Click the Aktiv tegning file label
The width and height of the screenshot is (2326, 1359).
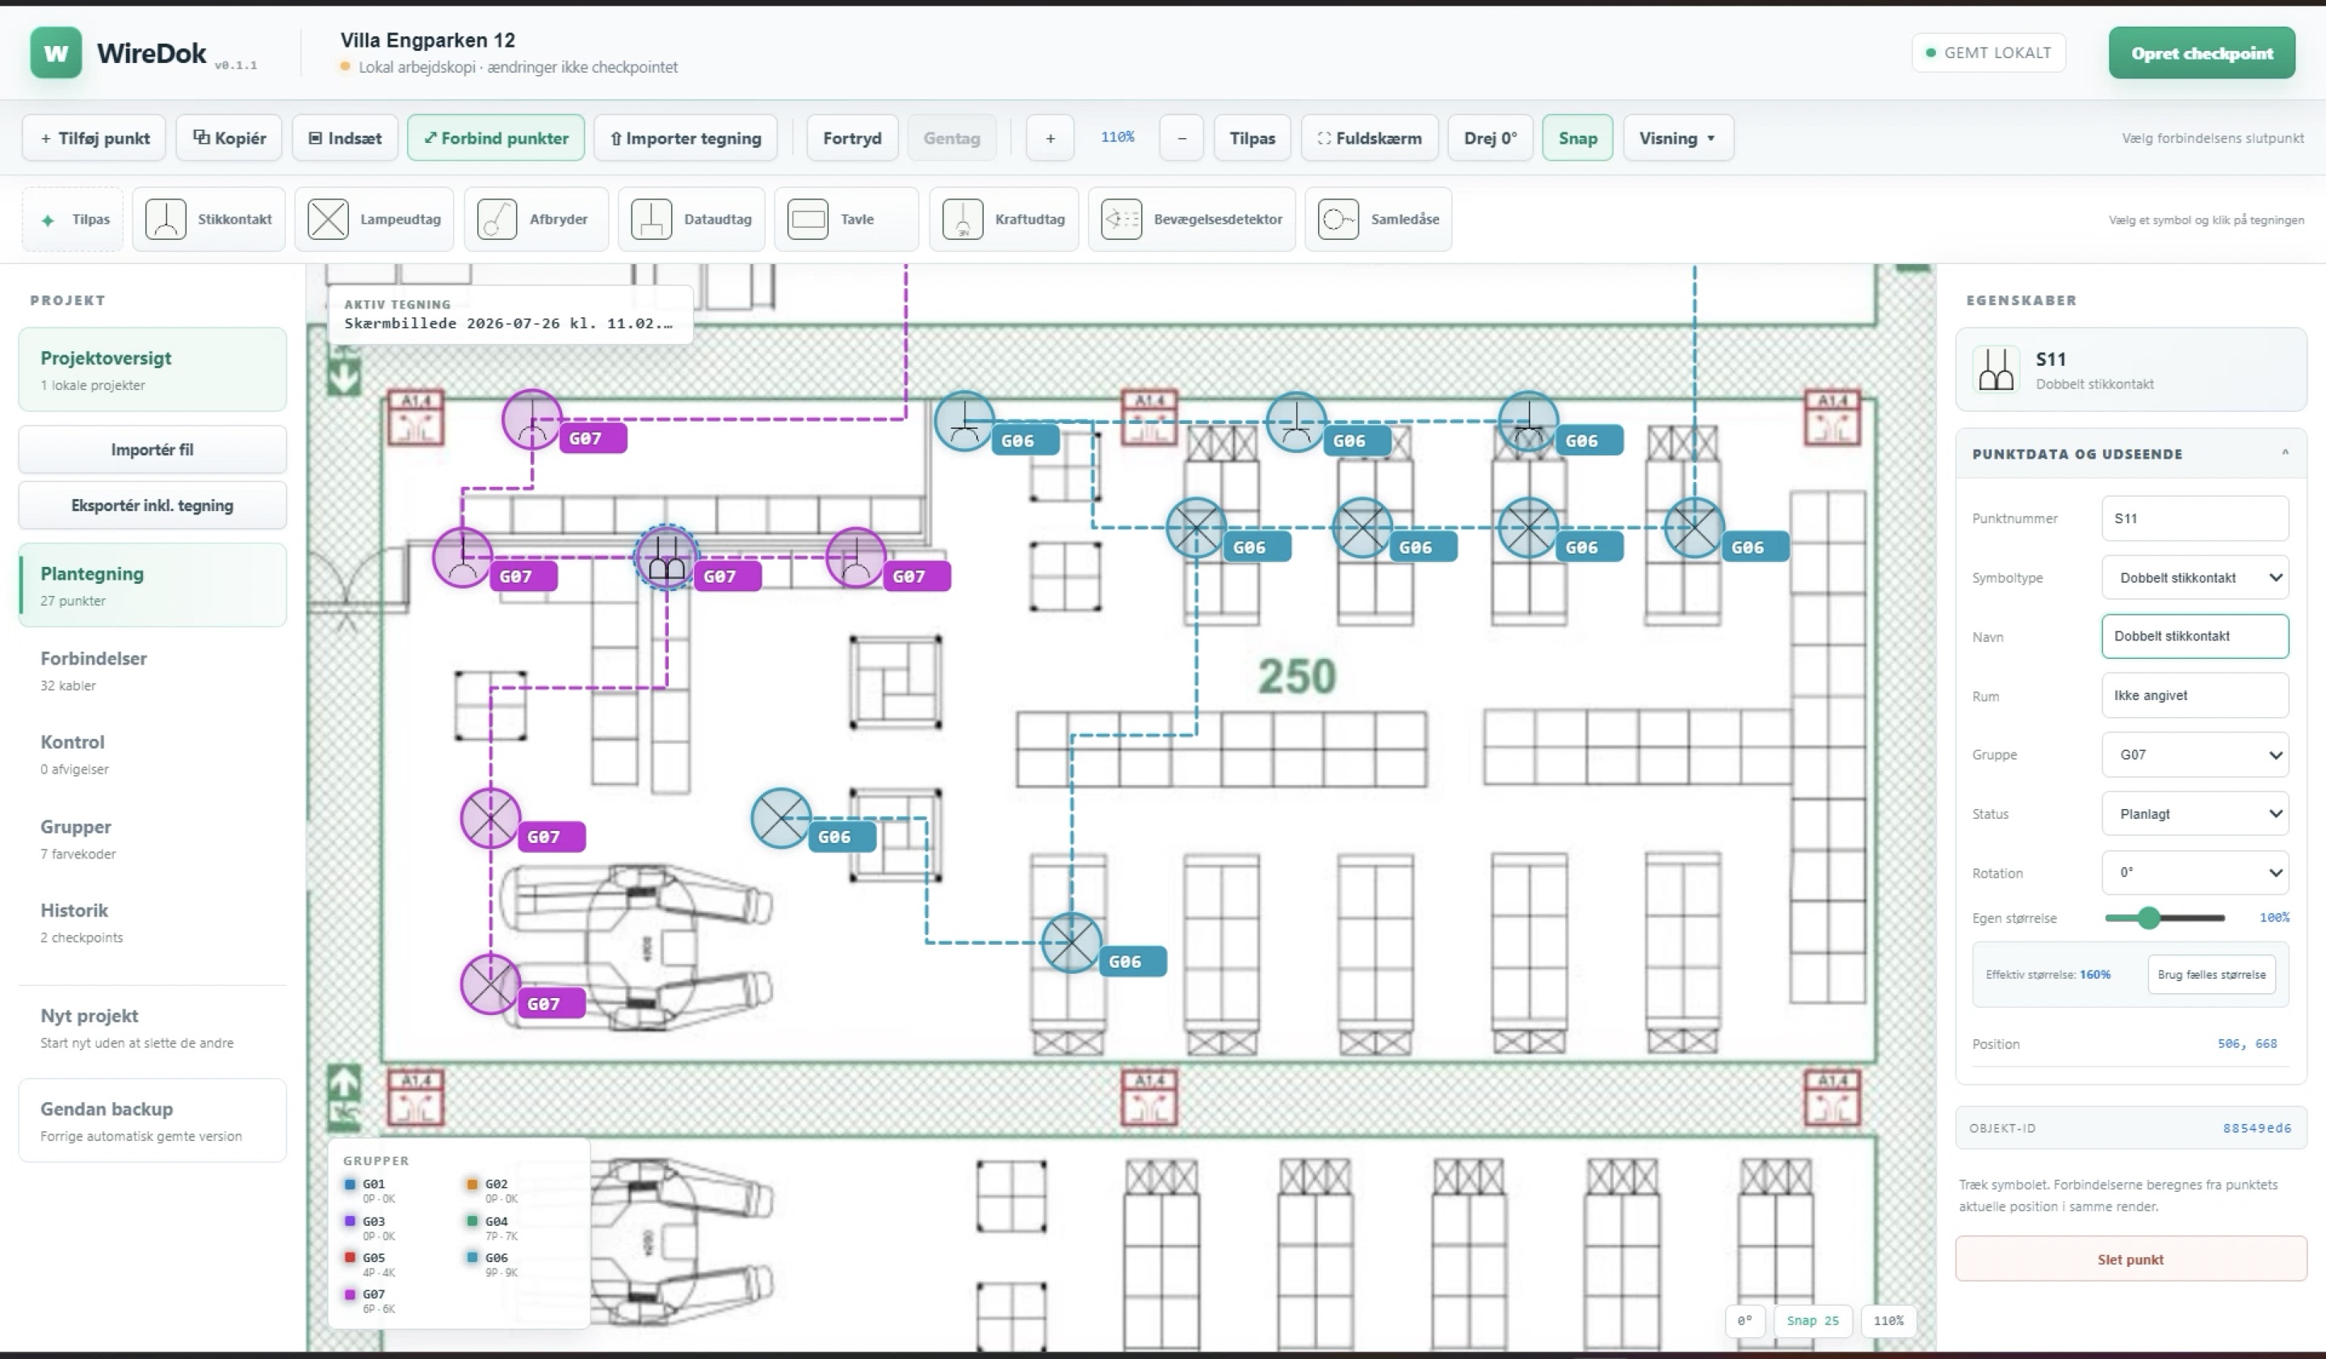click(510, 315)
